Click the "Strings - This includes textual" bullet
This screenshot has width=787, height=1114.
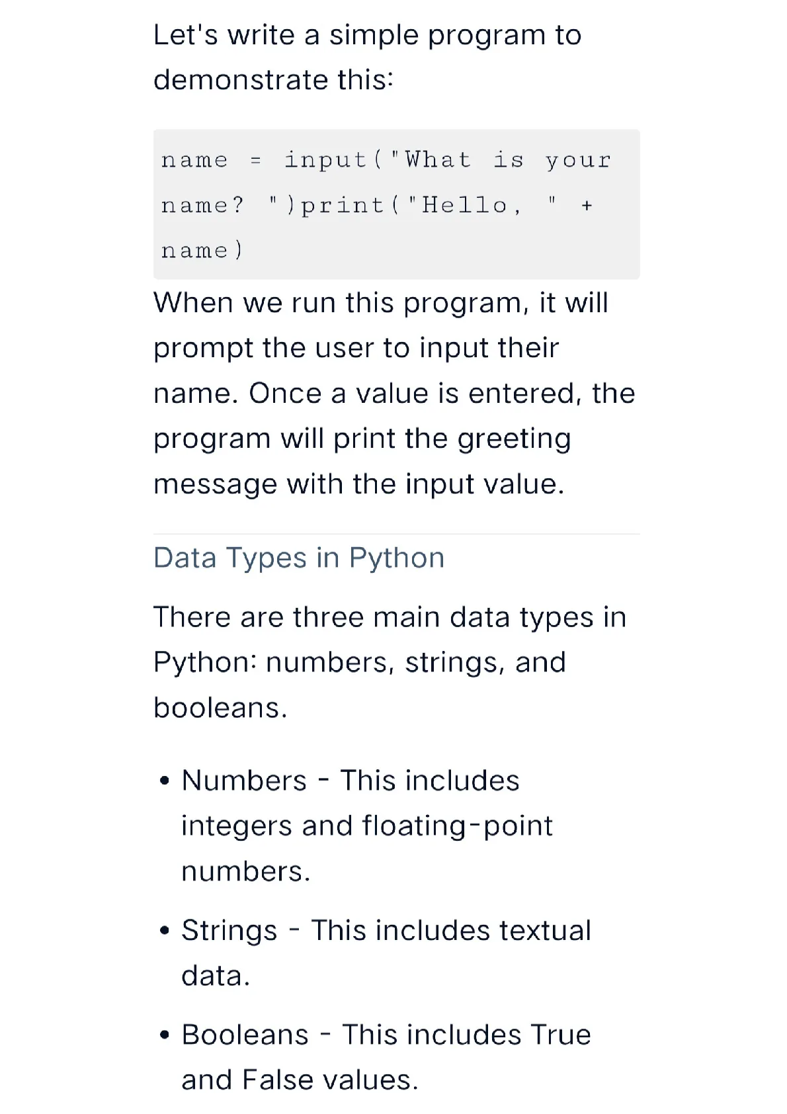386,930
